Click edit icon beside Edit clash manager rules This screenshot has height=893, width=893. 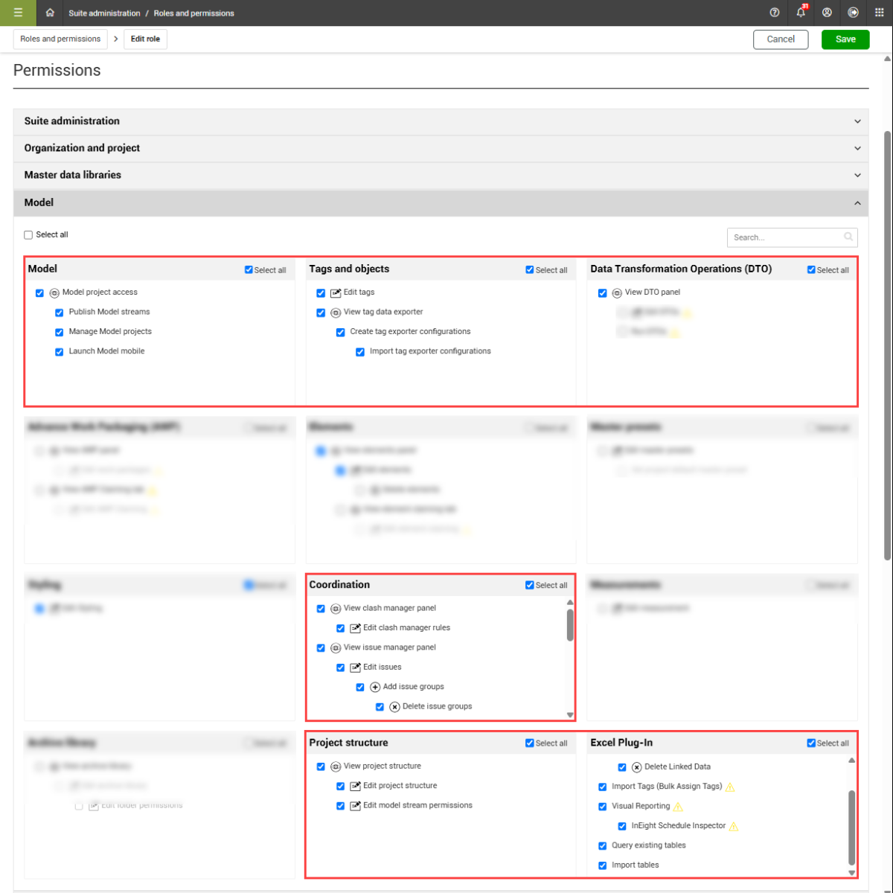tap(355, 628)
